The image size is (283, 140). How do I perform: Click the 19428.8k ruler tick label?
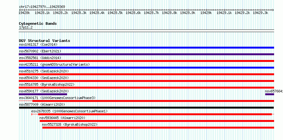pos(169,13)
